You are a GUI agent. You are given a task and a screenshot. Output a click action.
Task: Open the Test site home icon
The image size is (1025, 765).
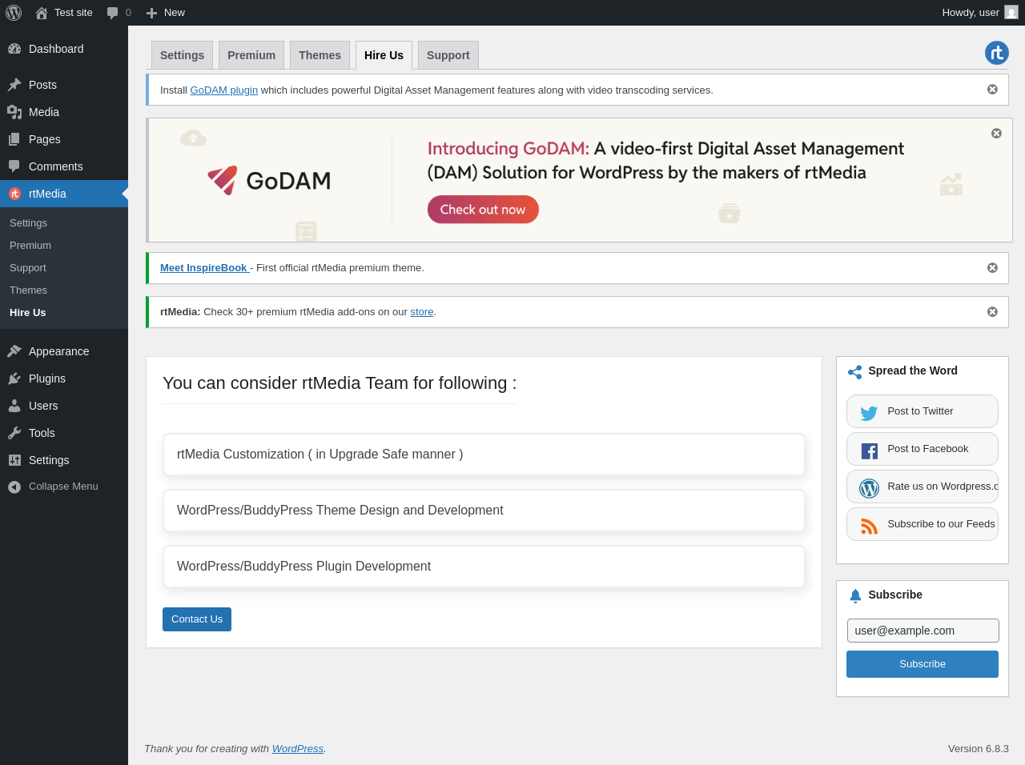click(x=42, y=13)
